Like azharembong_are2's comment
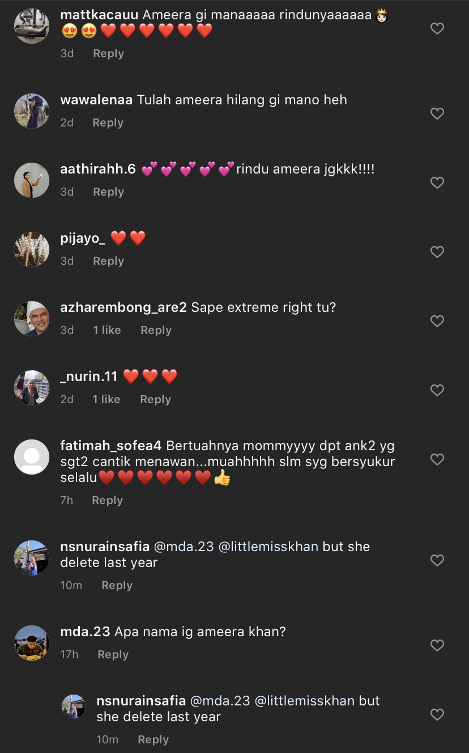This screenshot has height=753, width=469. 437,321
